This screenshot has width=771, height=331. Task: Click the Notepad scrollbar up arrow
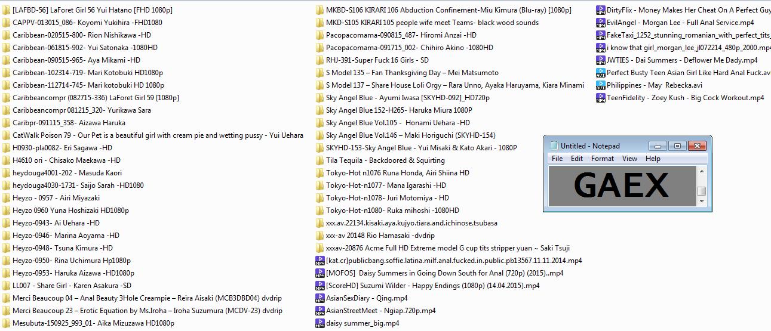click(x=702, y=170)
